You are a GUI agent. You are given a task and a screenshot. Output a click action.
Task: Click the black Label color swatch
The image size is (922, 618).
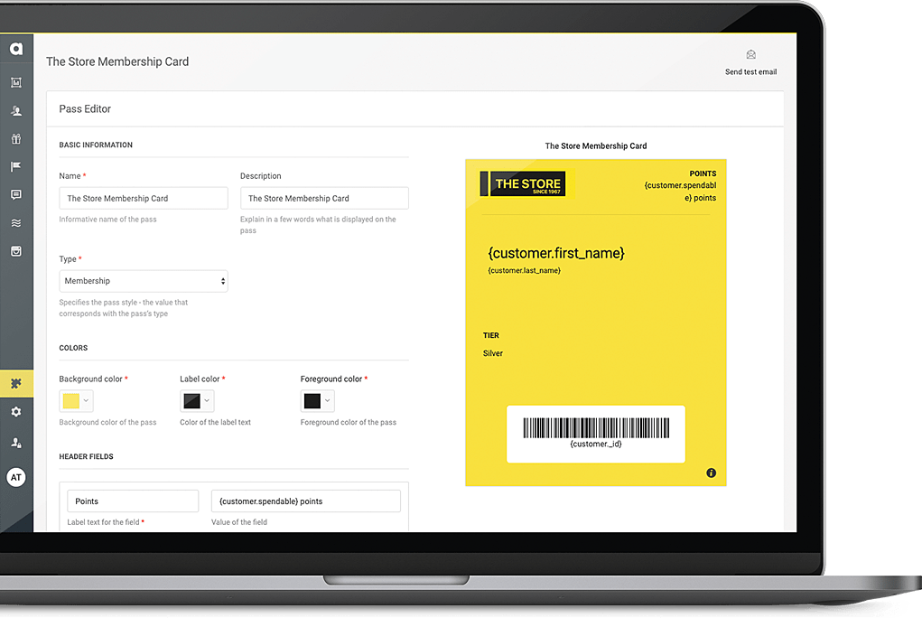[x=191, y=401]
